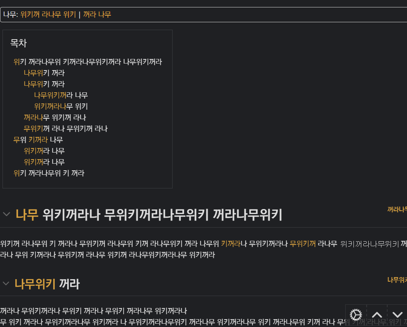Open the settings gear icon

[356, 315]
